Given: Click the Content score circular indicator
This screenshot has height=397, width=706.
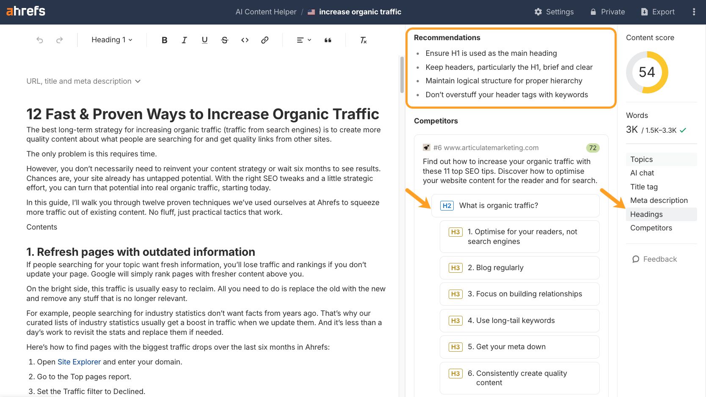Looking at the screenshot, I should (x=647, y=72).
